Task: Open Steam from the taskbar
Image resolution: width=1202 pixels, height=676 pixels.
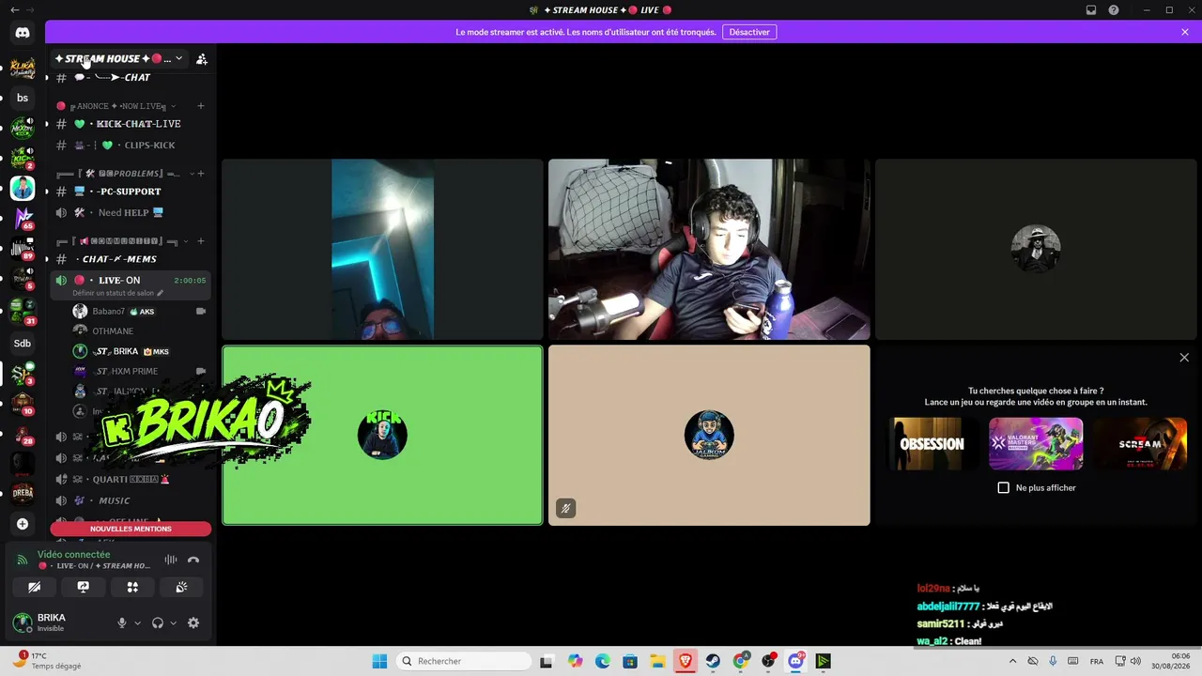Action: [x=713, y=661]
